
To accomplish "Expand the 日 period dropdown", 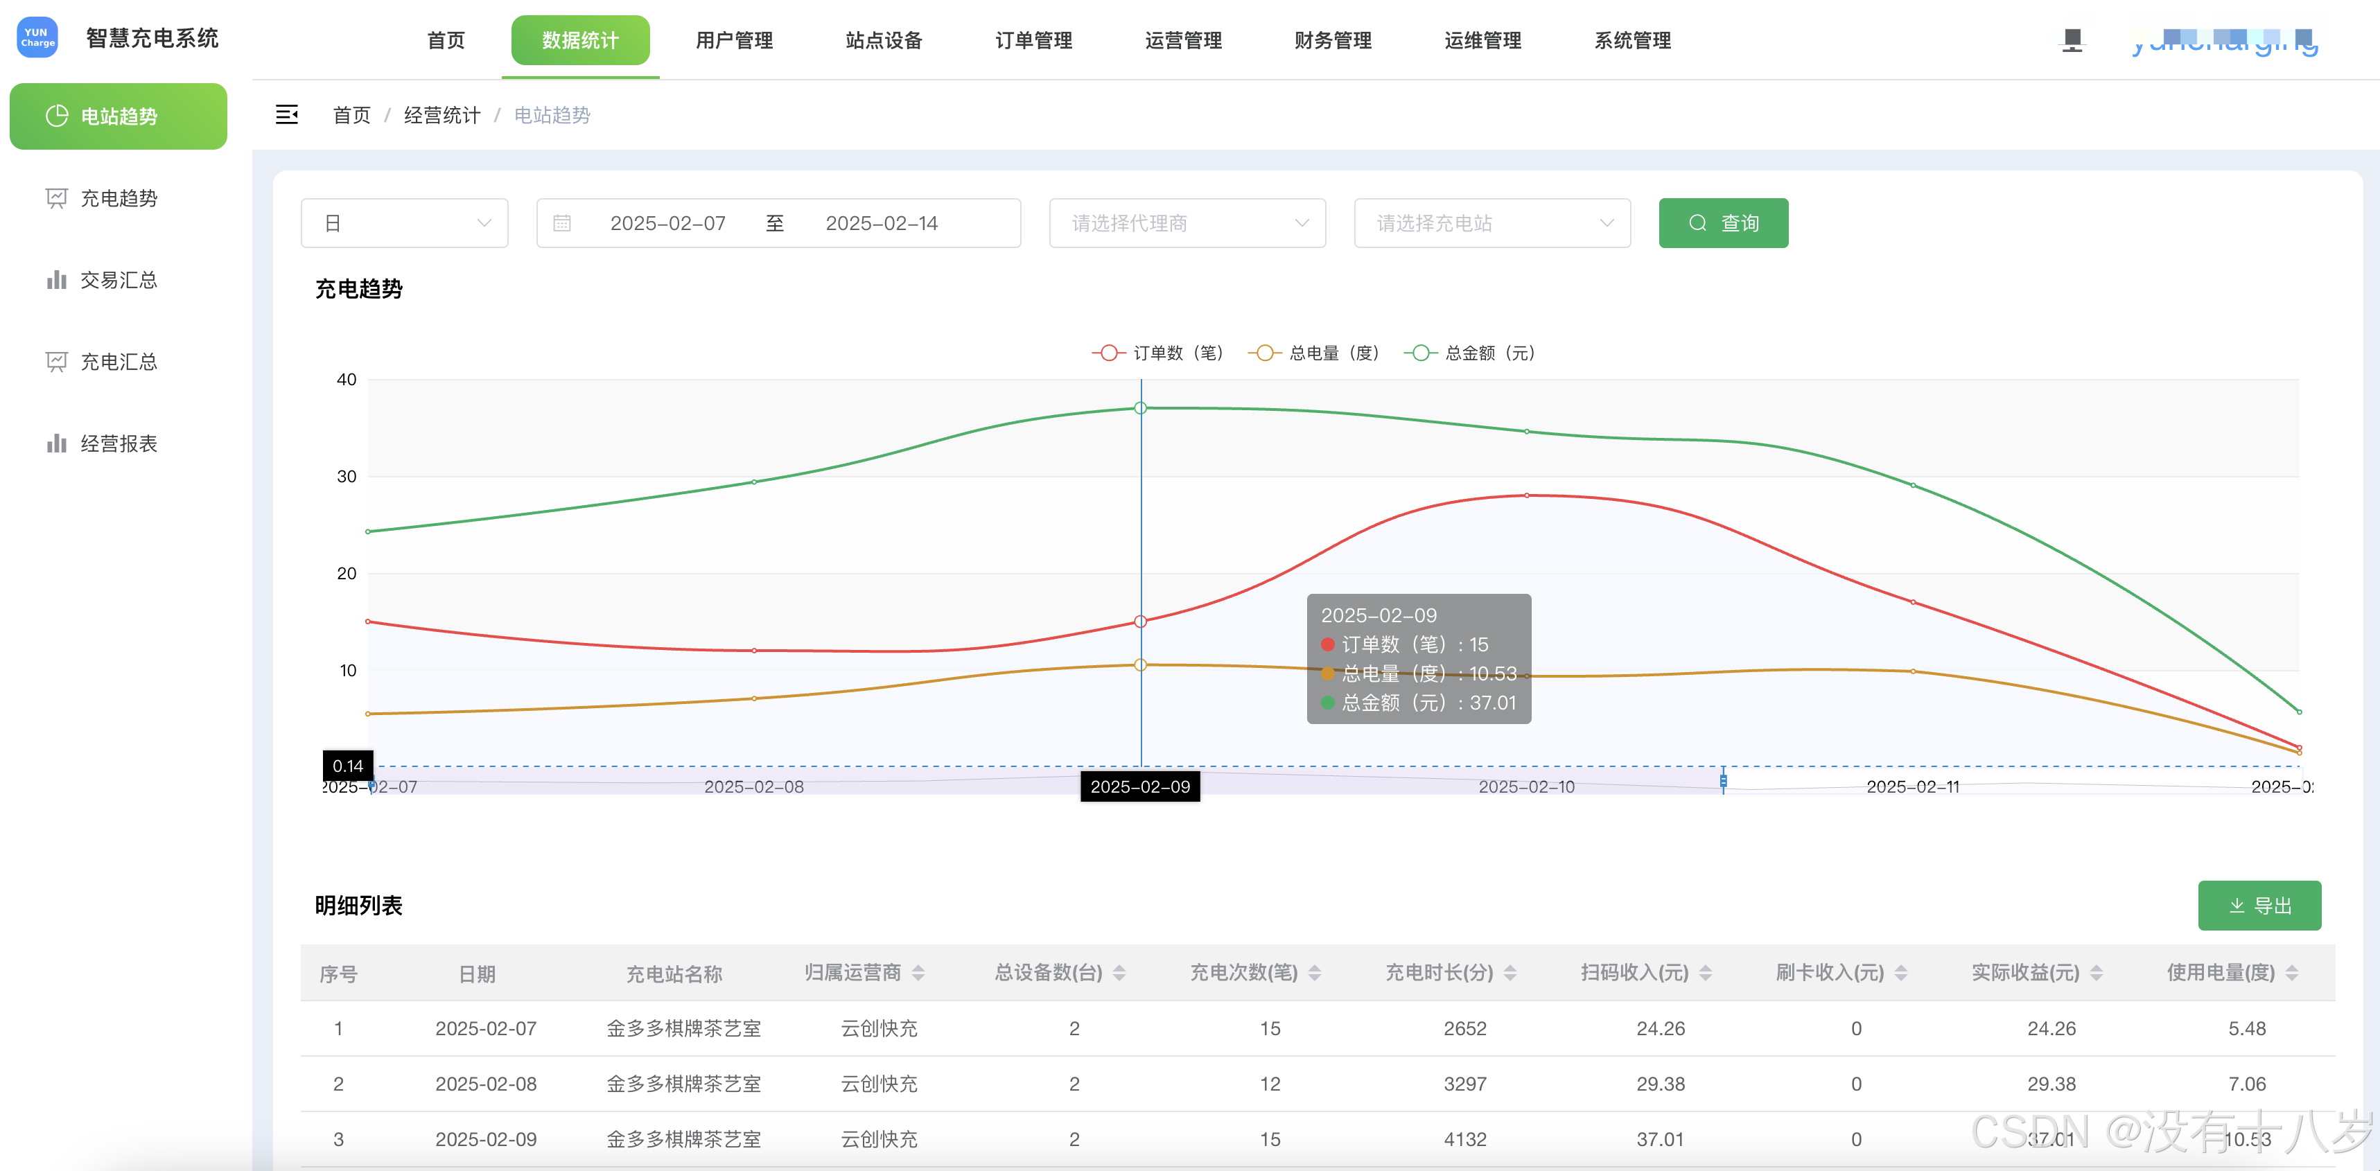I will 405,224.
